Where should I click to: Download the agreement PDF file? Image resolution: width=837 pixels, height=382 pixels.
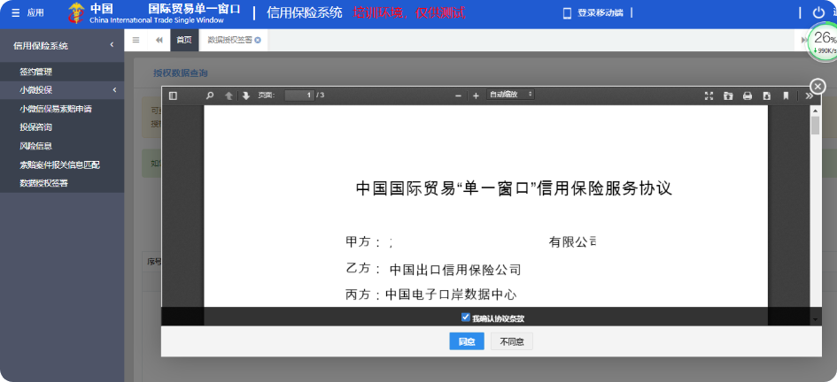click(x=766, y=95)
